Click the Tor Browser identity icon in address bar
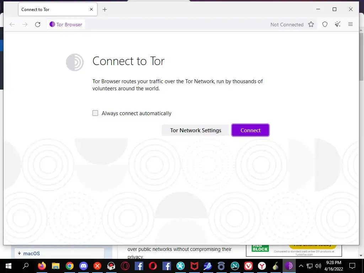364x273 pixels. coord(66,25)
